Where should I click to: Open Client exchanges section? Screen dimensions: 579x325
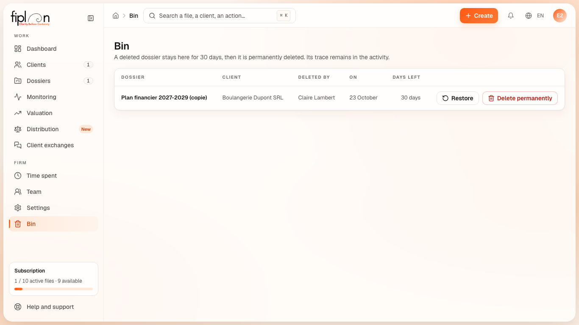click(x=53, y=145)
